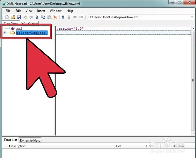
Task: Click the File column header
Action: pos(119,146)
